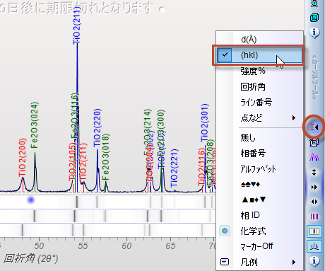Click the fast-forward double arrow icon
This screenshot has height=271, width=325.
click(314, 188)
